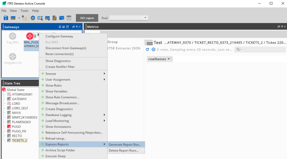Click the mail envelope toolbar icon

(61, 18)
